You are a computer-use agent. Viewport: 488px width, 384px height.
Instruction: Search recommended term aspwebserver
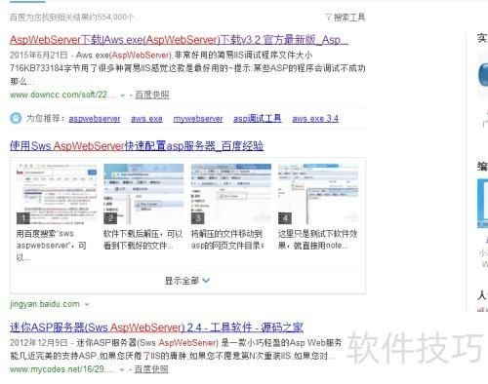coord(95,119)
